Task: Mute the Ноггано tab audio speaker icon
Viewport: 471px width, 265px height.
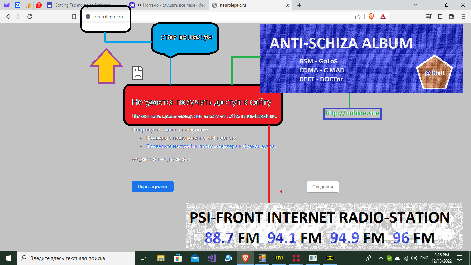Action: coord(139,5)
